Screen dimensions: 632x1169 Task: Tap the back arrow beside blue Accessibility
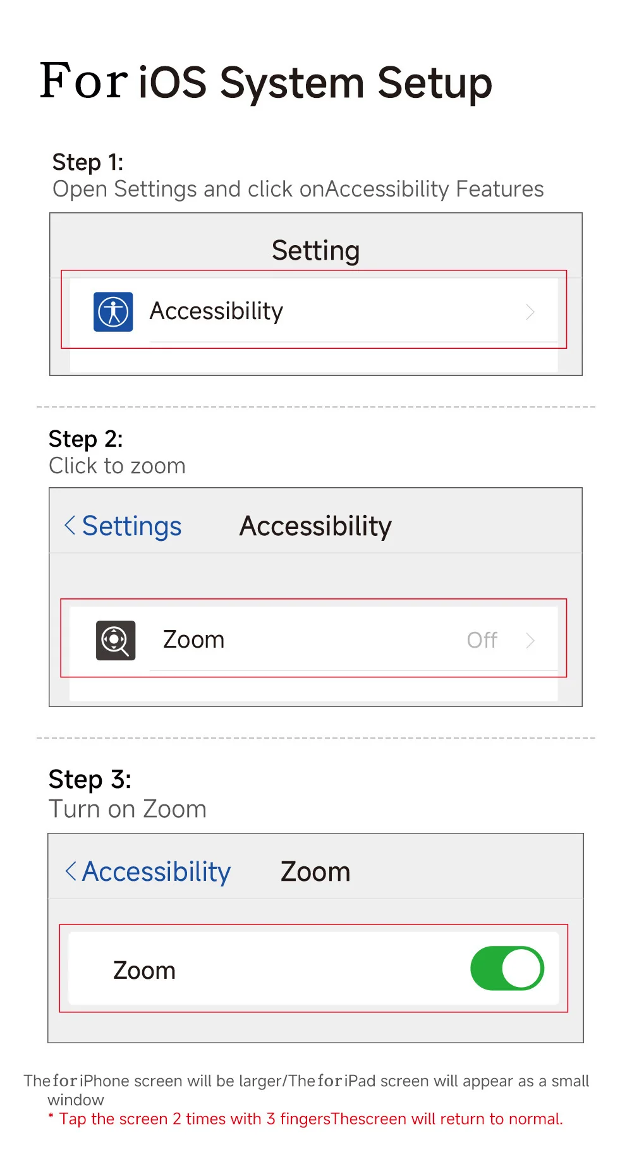(x=71, y=871)
